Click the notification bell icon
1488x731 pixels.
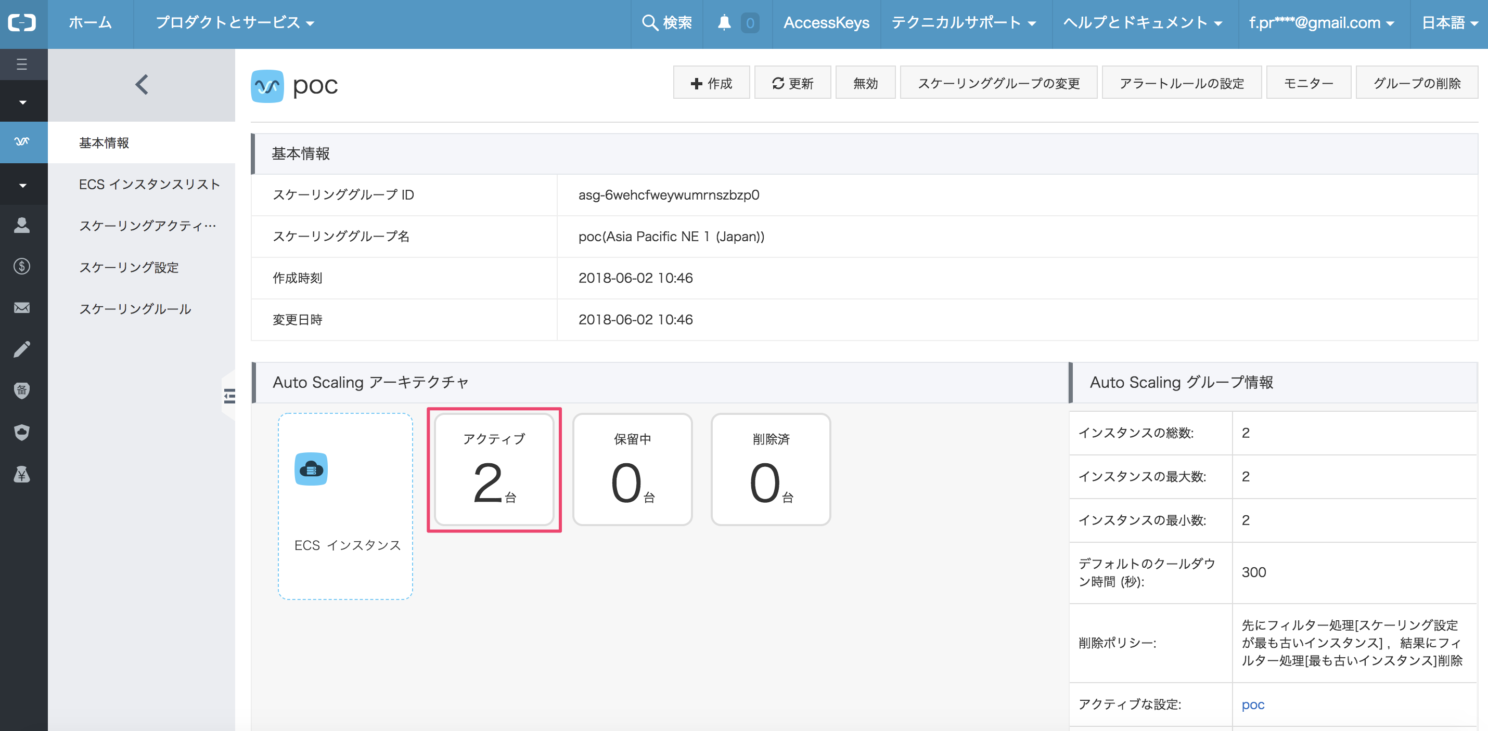(x=724, y=23)
